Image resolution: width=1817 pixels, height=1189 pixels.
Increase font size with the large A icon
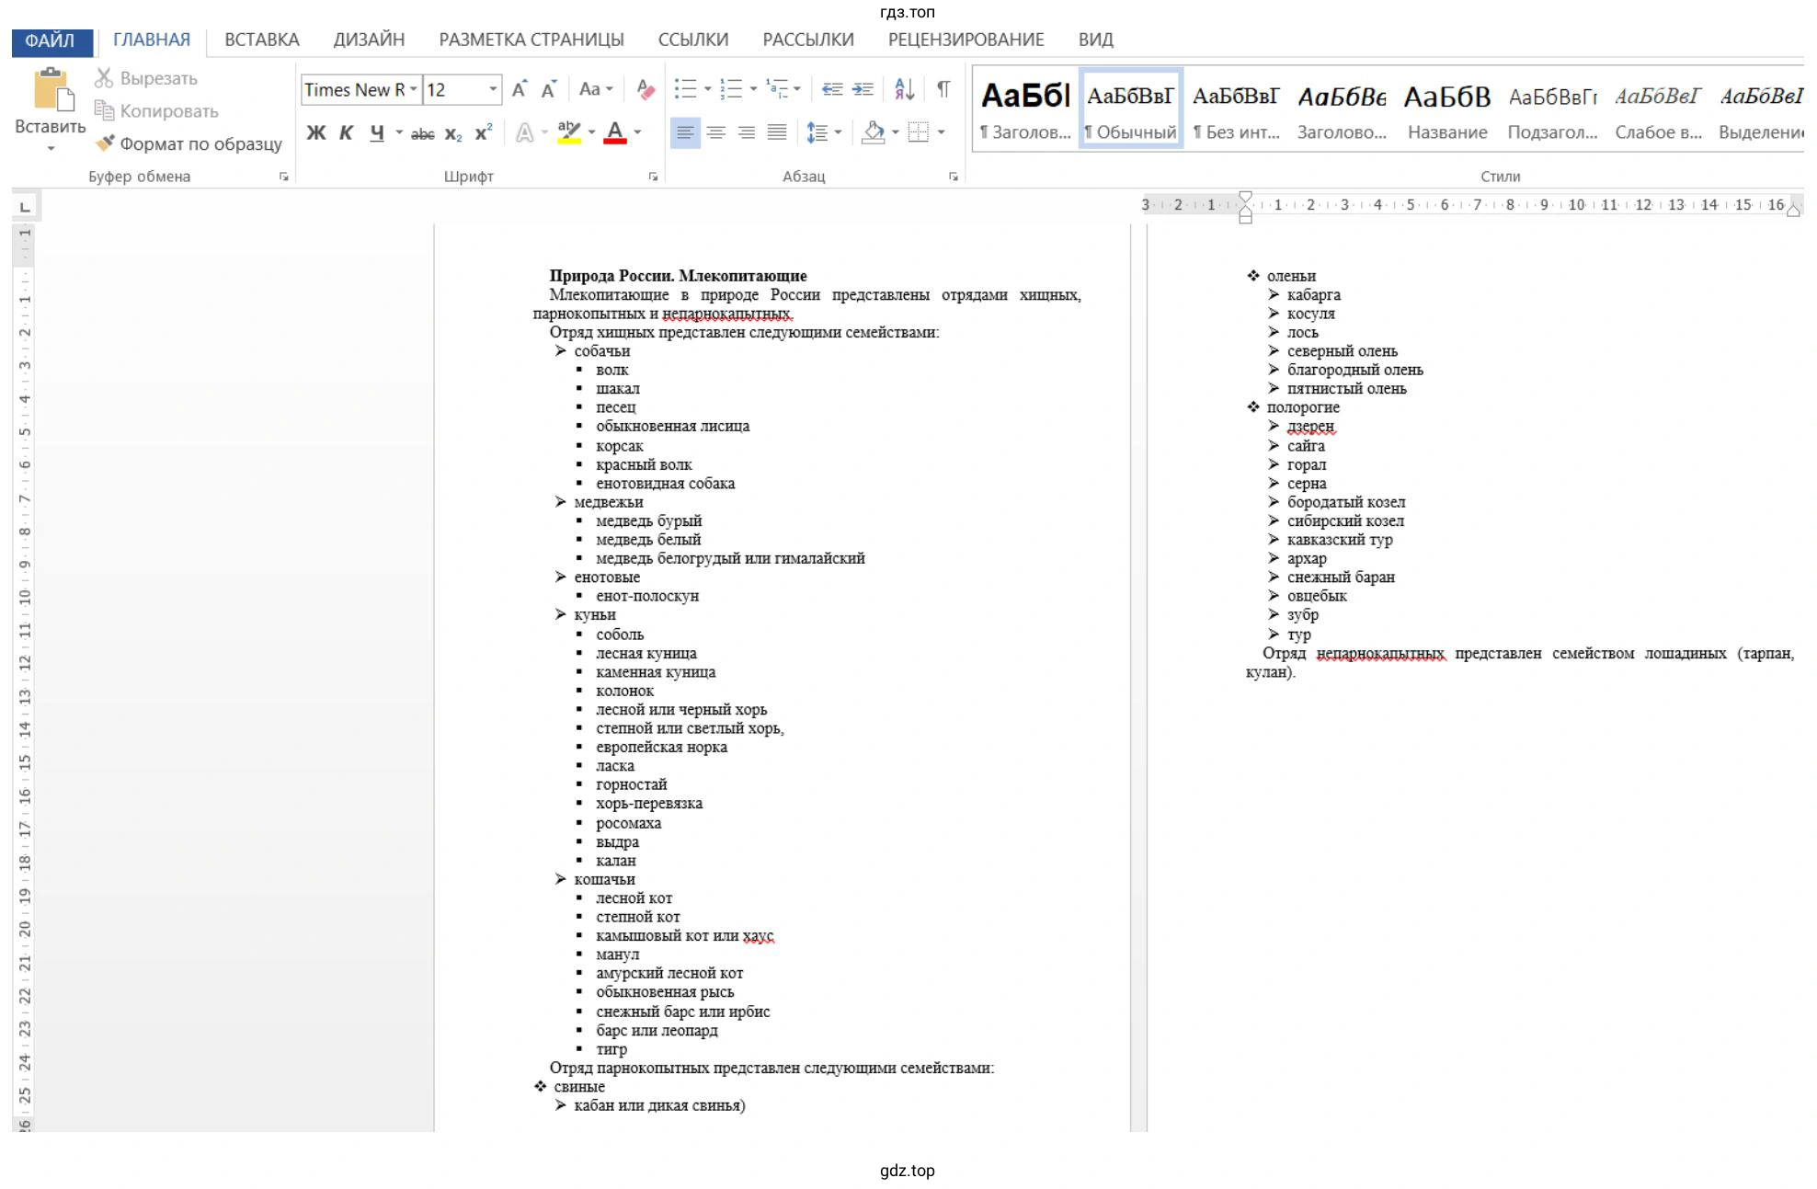(520, 89)
